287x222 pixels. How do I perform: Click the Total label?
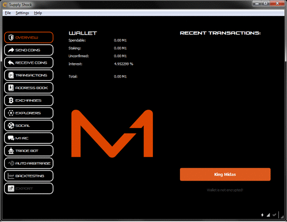point(73,76)
